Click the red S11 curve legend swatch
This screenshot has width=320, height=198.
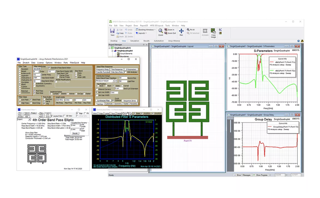coord(272,62)
